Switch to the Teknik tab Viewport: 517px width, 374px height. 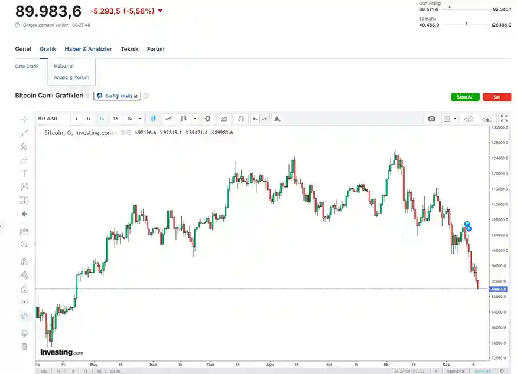[x=129, y=49]
